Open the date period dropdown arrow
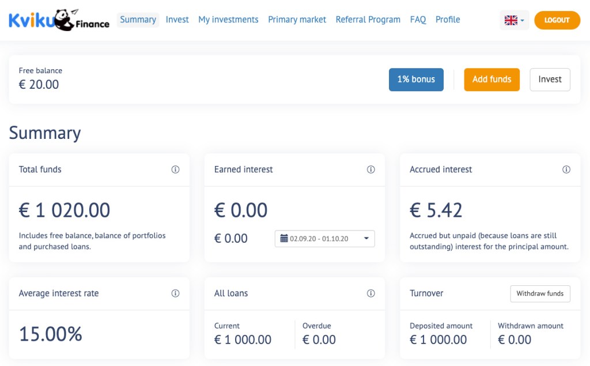 coord(367,238)
